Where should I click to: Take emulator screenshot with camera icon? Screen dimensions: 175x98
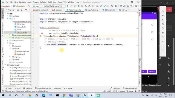(x=163, y=33)
